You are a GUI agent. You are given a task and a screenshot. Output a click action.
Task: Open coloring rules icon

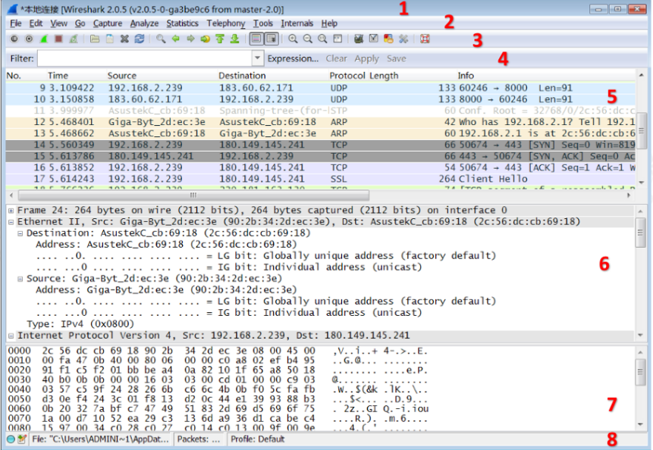pos(388,39)
